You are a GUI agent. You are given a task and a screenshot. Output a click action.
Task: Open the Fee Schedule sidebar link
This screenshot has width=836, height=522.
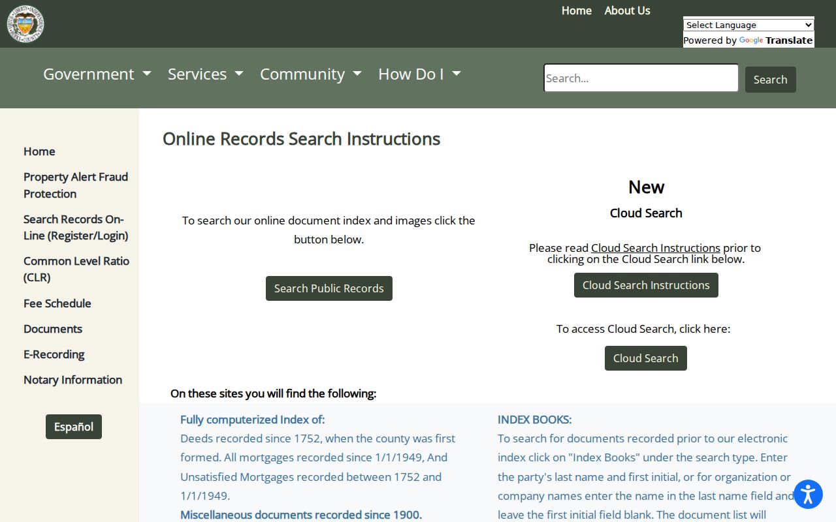point(57,303)
